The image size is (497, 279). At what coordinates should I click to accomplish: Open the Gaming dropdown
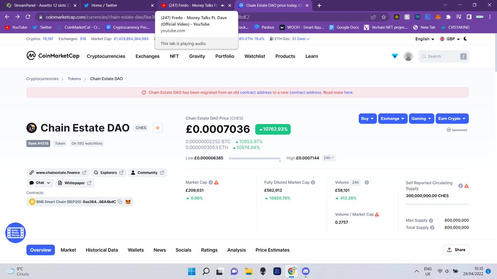(x=422, y=119)
